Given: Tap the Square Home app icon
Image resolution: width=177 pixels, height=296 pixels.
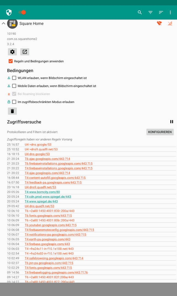Looking at the screenshot, I should (x=12, y=24).
